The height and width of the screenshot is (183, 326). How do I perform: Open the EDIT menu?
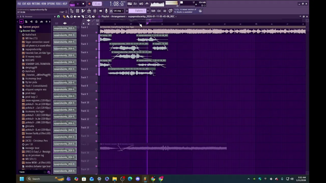(x=24, y=4)
